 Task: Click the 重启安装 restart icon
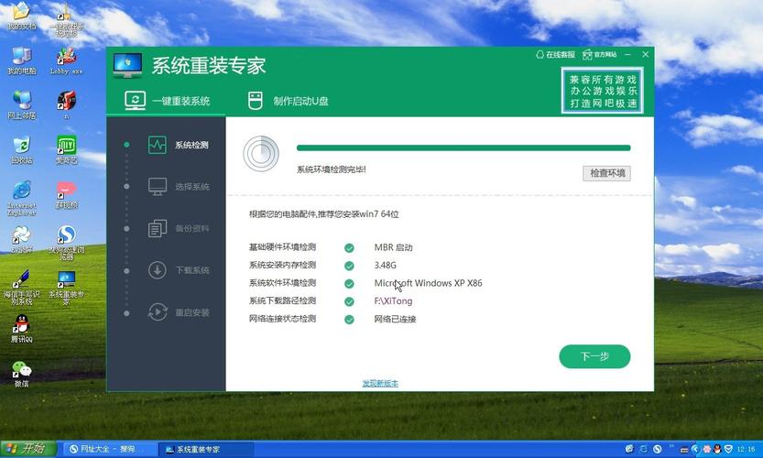(158, 312)
